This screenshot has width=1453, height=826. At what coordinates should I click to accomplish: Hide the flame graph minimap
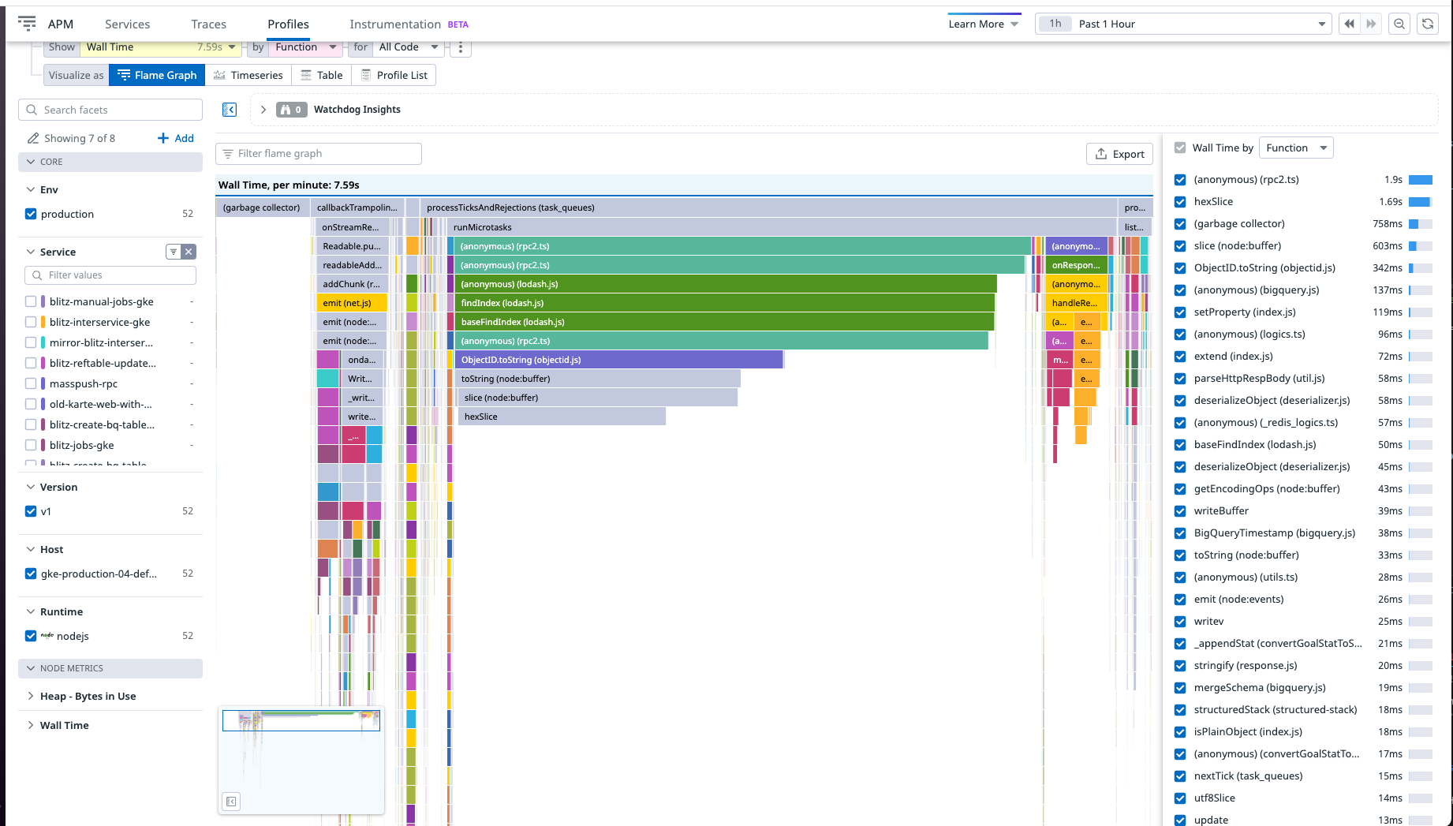pos(231,802)
